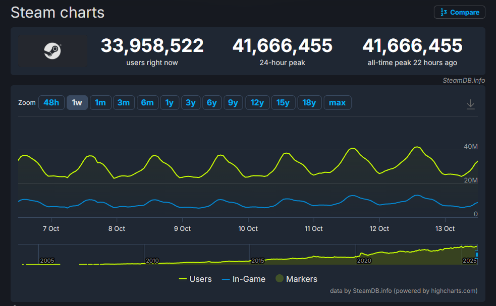This screenshot has width=496, height=306.
Task: Toggle the In-Game series in the legend
Action: [x=244, y=279]
